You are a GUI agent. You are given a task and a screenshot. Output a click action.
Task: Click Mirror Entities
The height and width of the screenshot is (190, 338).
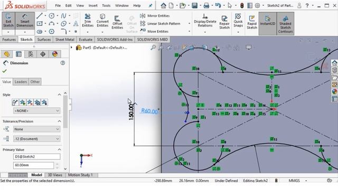coord(155,16)
